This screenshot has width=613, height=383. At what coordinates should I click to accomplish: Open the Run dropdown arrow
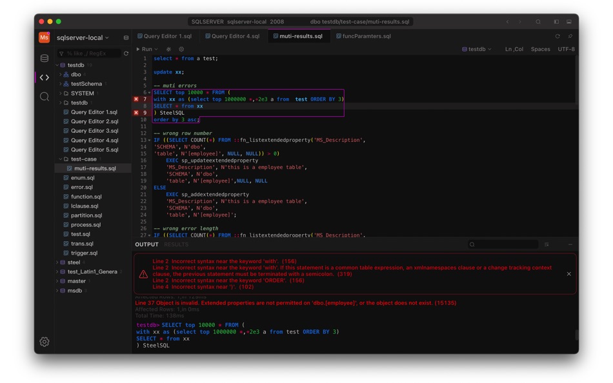(x=156, y=49)
